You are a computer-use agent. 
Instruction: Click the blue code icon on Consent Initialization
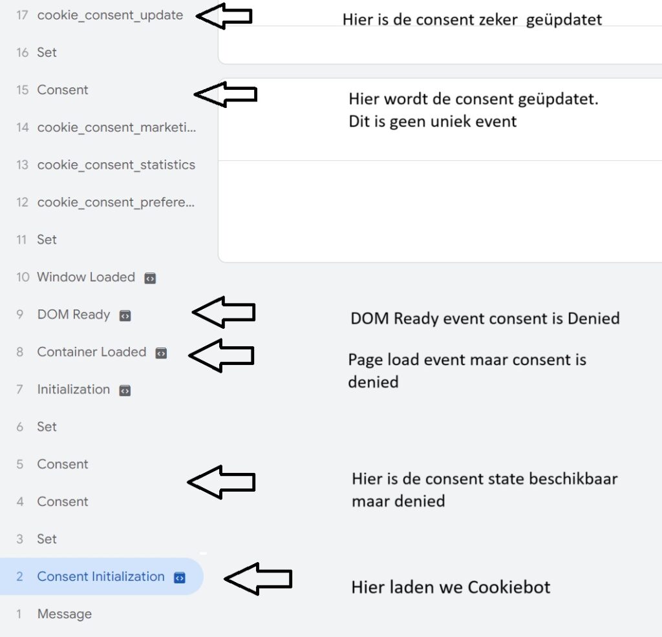tap(180, 578)
